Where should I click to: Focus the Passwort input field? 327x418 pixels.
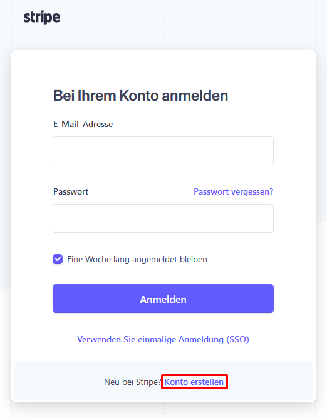[x=163, y=218]
